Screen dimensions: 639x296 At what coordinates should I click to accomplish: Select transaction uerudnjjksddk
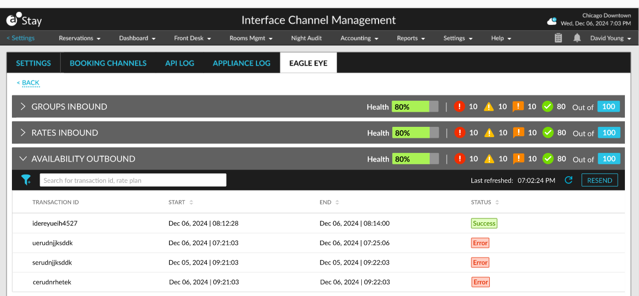coord(53,243)
